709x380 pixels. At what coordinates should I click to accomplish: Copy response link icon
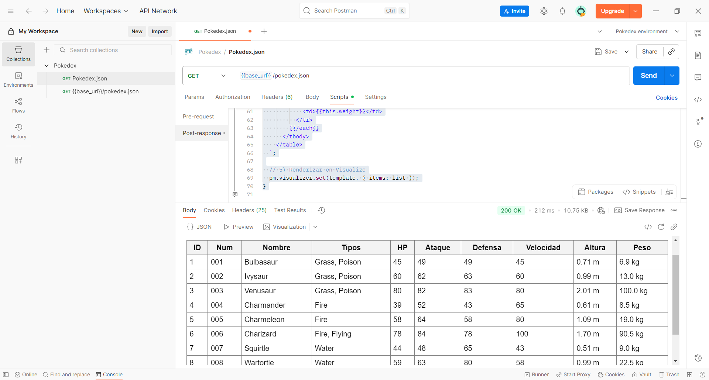click(674, 227)
